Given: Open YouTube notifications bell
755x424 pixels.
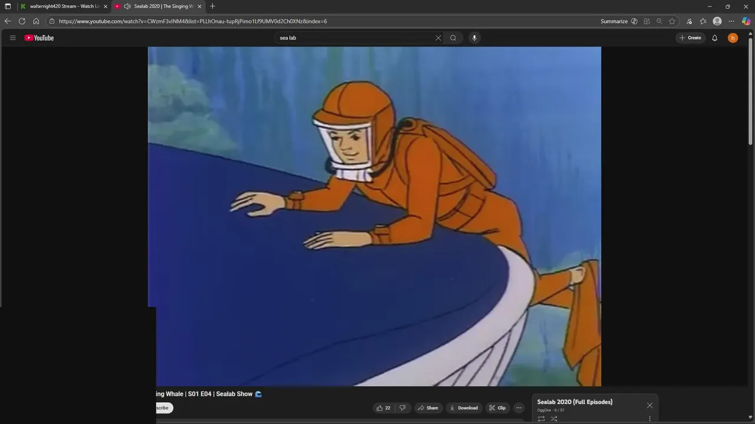Looking at the screenshot, I should point(714,38).
